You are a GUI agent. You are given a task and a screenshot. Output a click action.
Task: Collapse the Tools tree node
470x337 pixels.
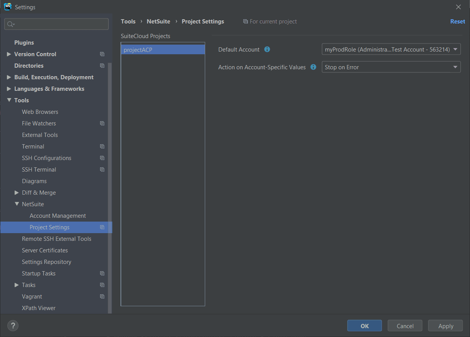(9, 100)
